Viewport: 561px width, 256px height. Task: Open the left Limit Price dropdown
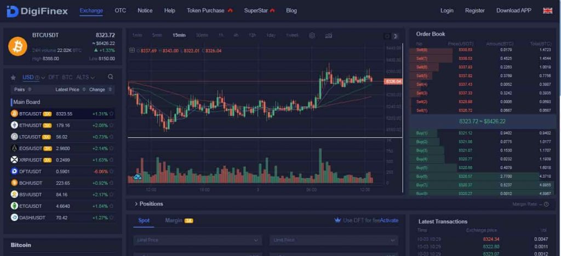198,240
